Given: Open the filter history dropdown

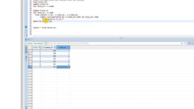Looking at the screenshot, I should pos(185,43).
